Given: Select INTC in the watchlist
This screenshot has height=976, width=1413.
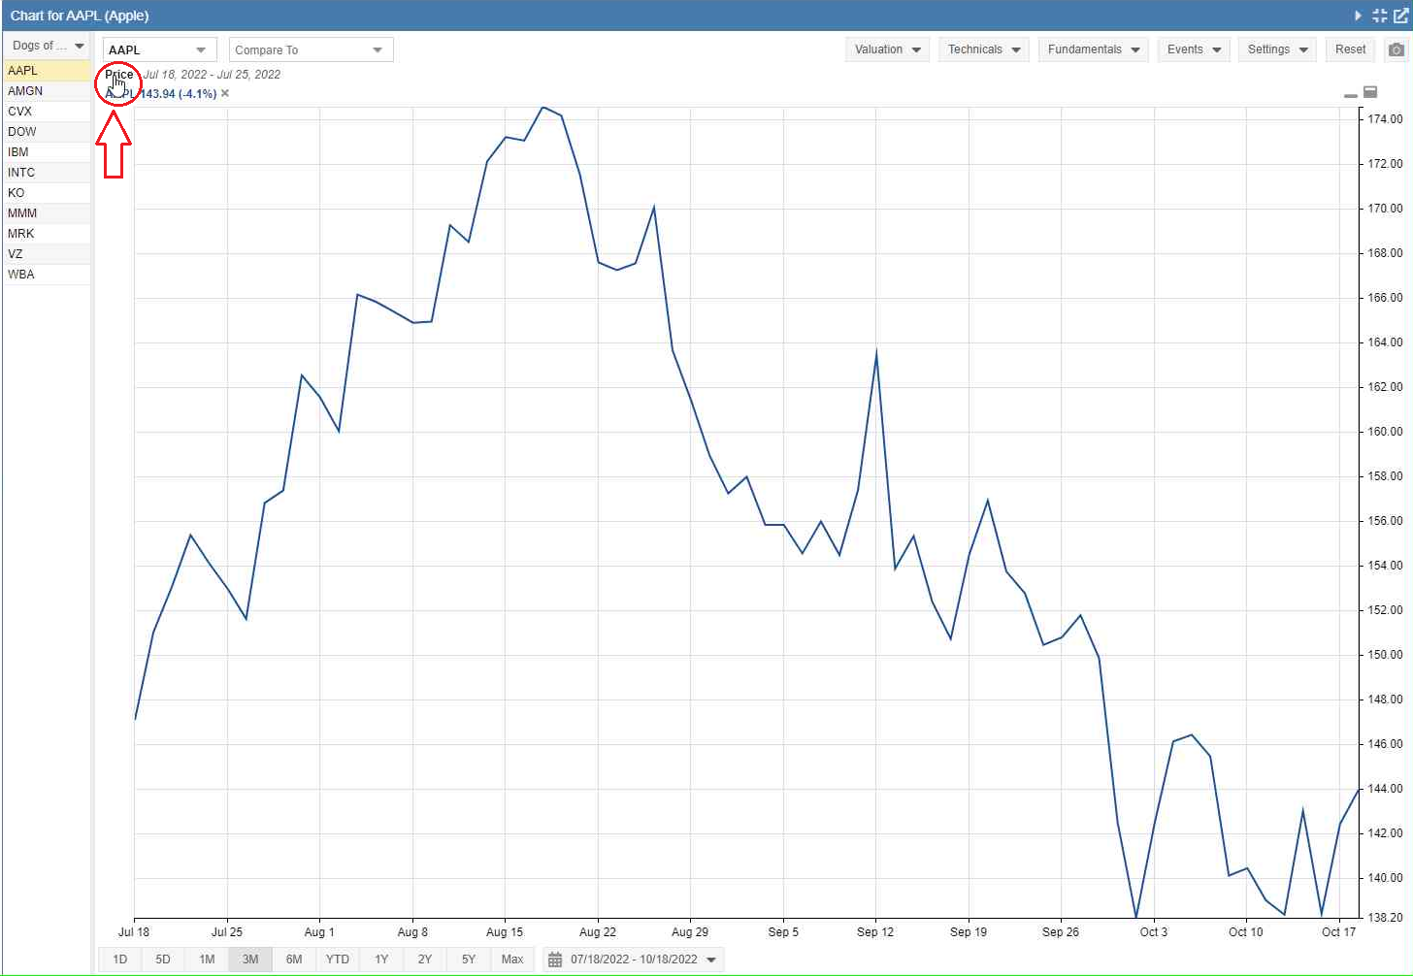Looking at the screenshot, I should tap(47, 173).
